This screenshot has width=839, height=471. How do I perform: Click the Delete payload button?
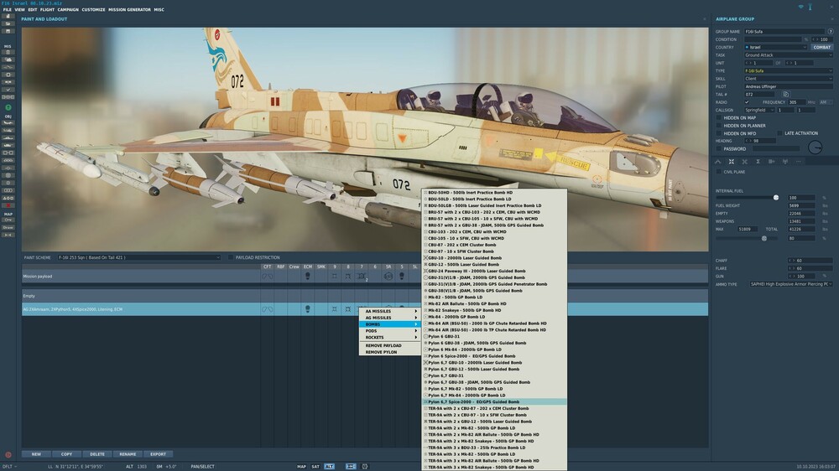click(x=96, y=454)
